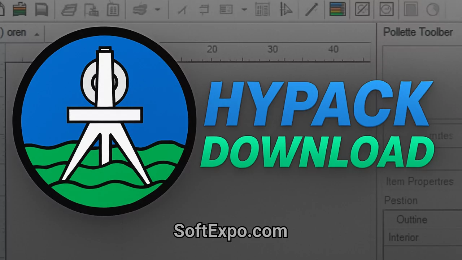Click the Item Propertres entry
This screenshot has width=462, height=260.
[420, 182]
